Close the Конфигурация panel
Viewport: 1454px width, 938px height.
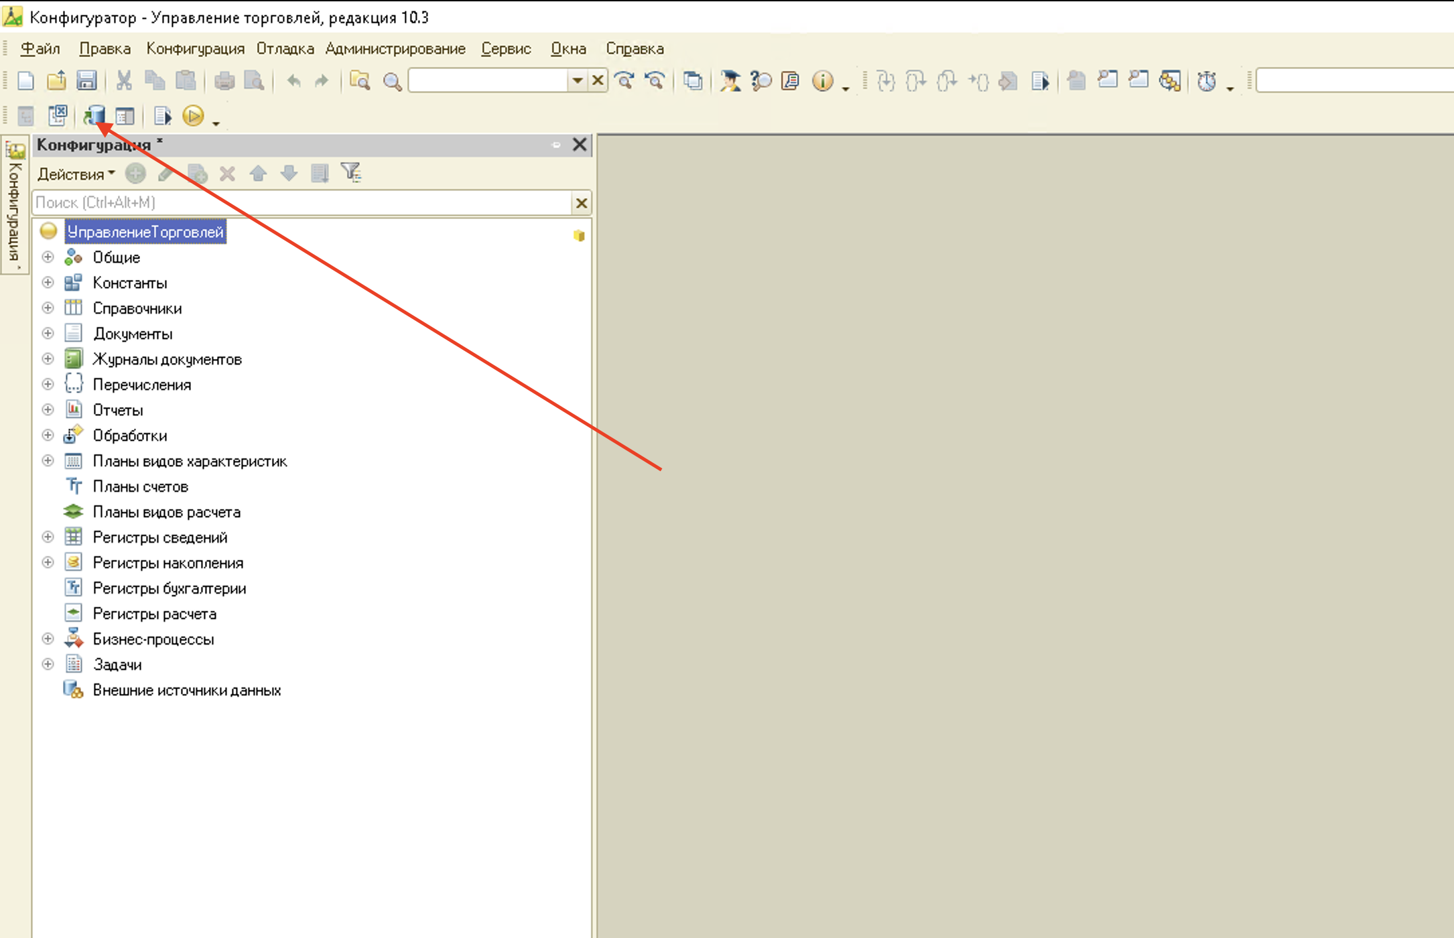coord(580,145)
